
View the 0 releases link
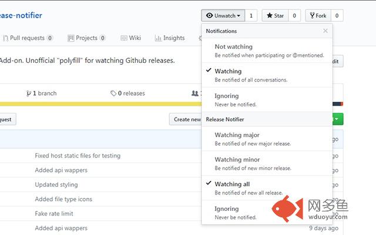[x=127, y=93]
